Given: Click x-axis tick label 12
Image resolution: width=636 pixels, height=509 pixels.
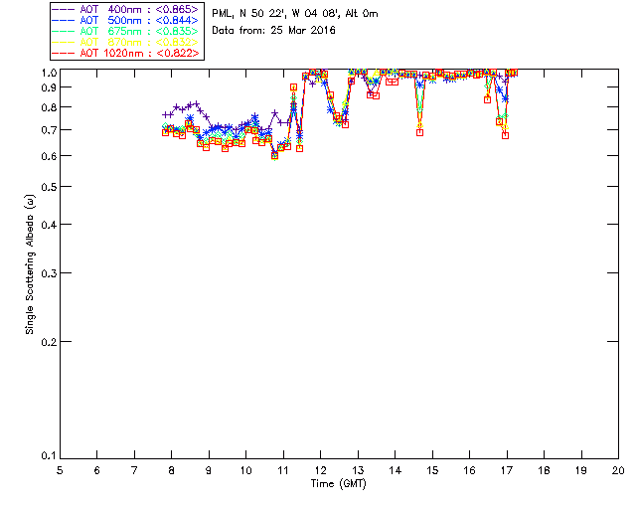Looking at the screenshot, I should click(320, 470).
